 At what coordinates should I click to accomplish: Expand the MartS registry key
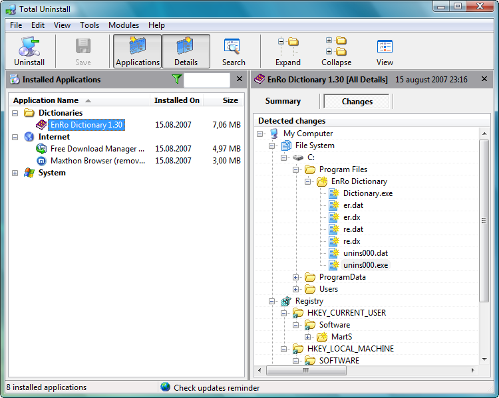pos(308,337)
